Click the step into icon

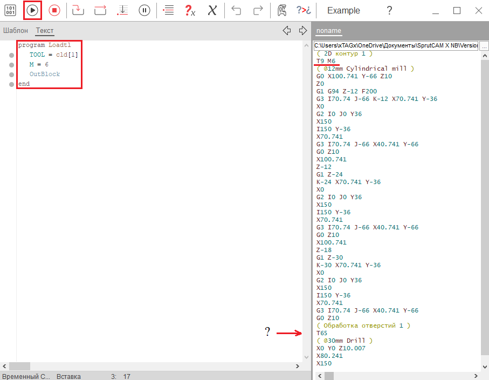[x=78, y=10]
